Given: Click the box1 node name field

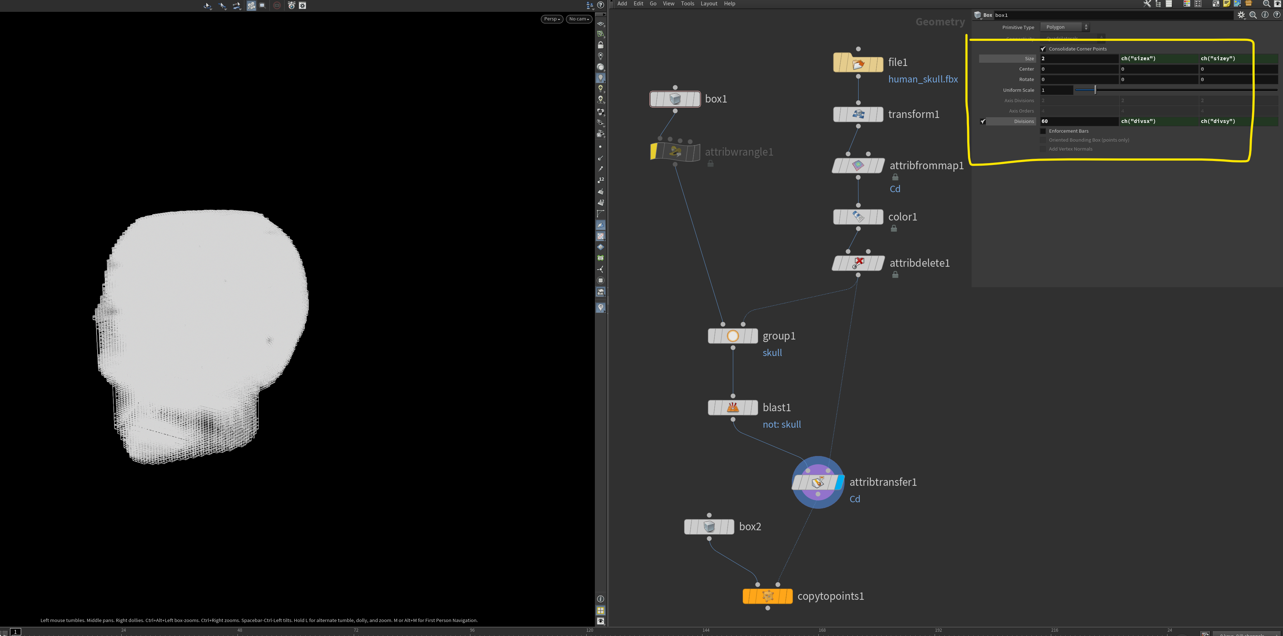Looking at the screenshot, I should (x=1113, y=15).
